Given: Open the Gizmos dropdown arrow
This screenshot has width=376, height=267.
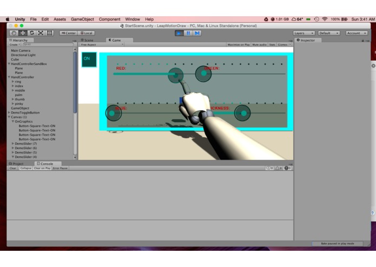Looking at the screenshot, I should (x=290, y=44).
